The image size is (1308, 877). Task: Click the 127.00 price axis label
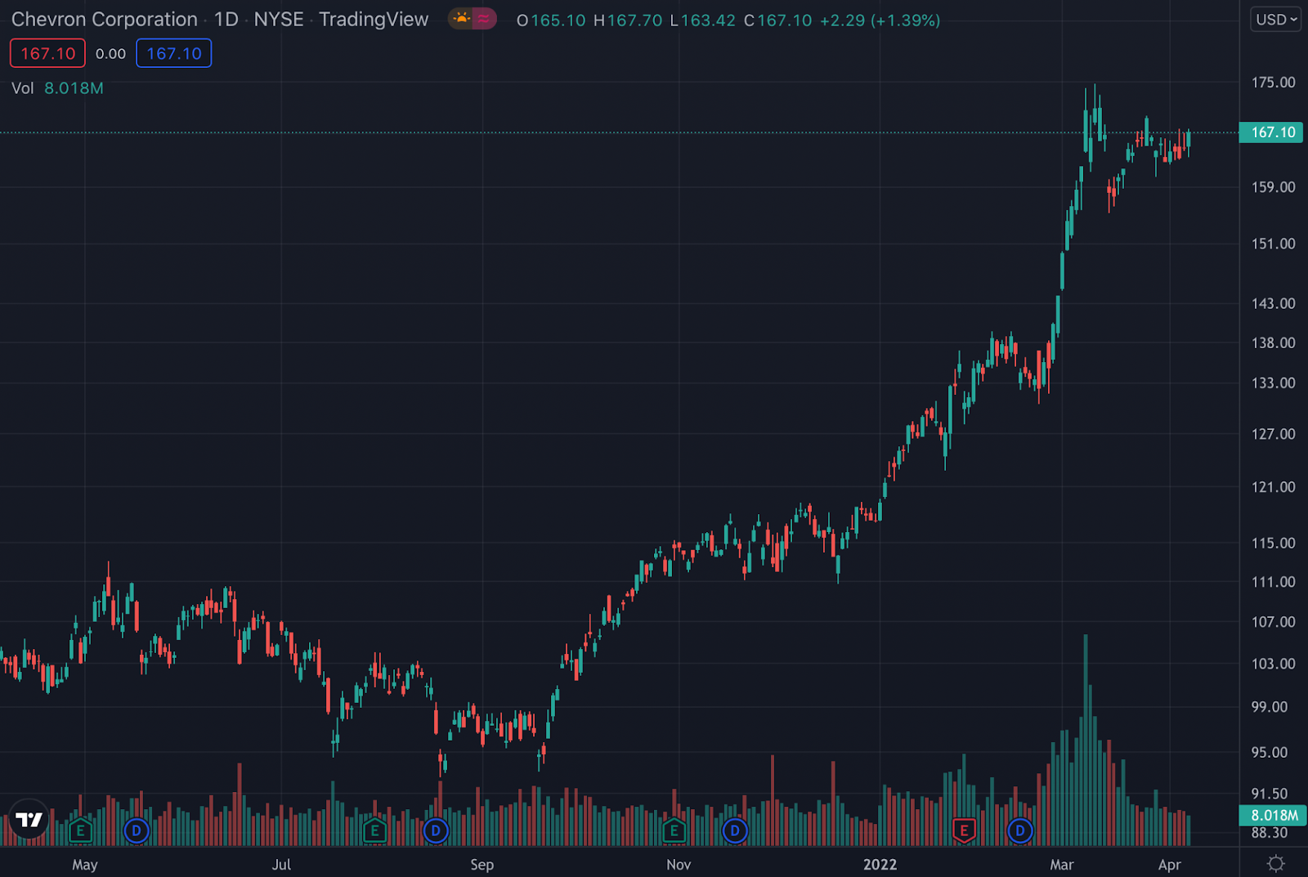tap(1273, 434)
